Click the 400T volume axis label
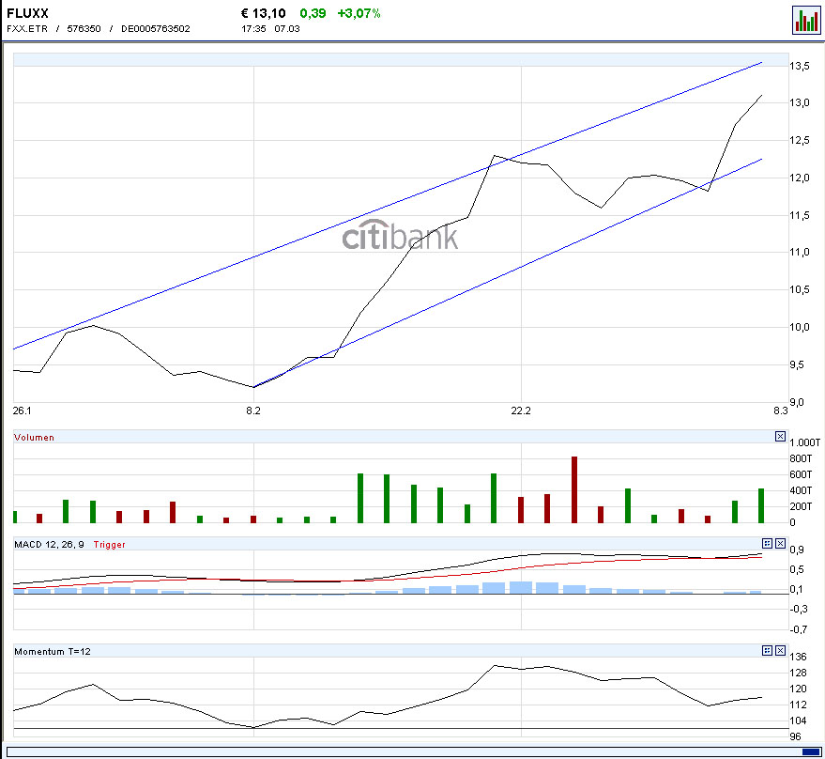 pyautogui.click(x=801, y=490)
